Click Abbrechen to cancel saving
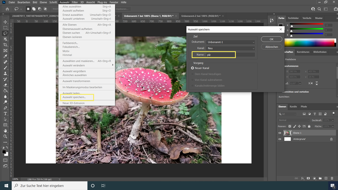338x190 pixels. (271, 47)
